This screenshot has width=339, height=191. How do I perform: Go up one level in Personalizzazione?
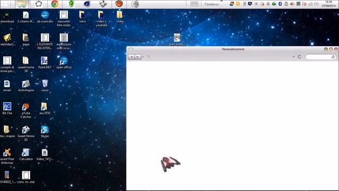pyautogui.click(x=149, y=57)
